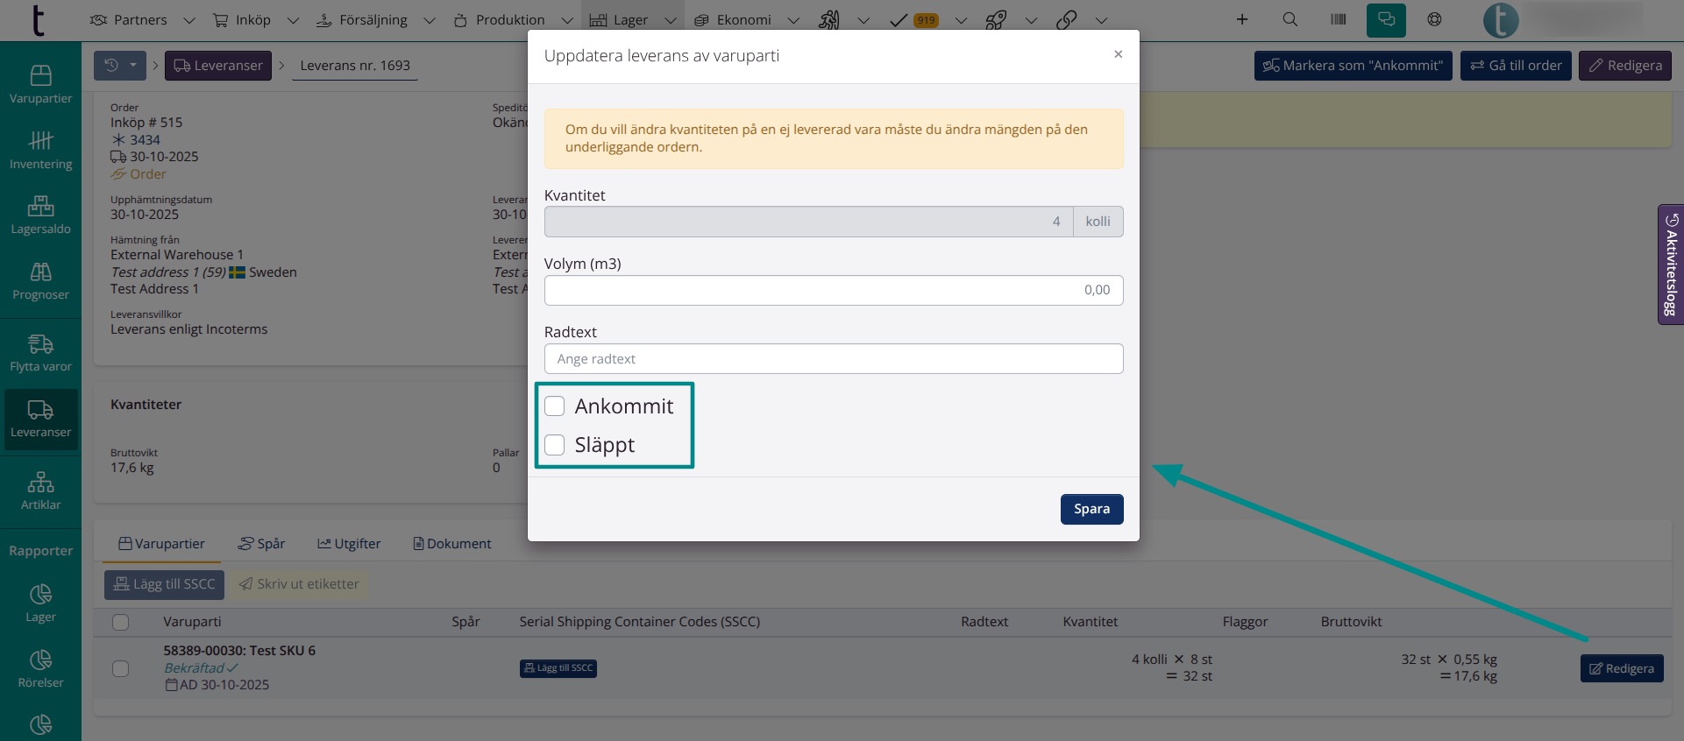The width and height of the screenshot is (1684, 741).
Task: Click the search magnifier icon
Action: click(x=1290, y=19)
